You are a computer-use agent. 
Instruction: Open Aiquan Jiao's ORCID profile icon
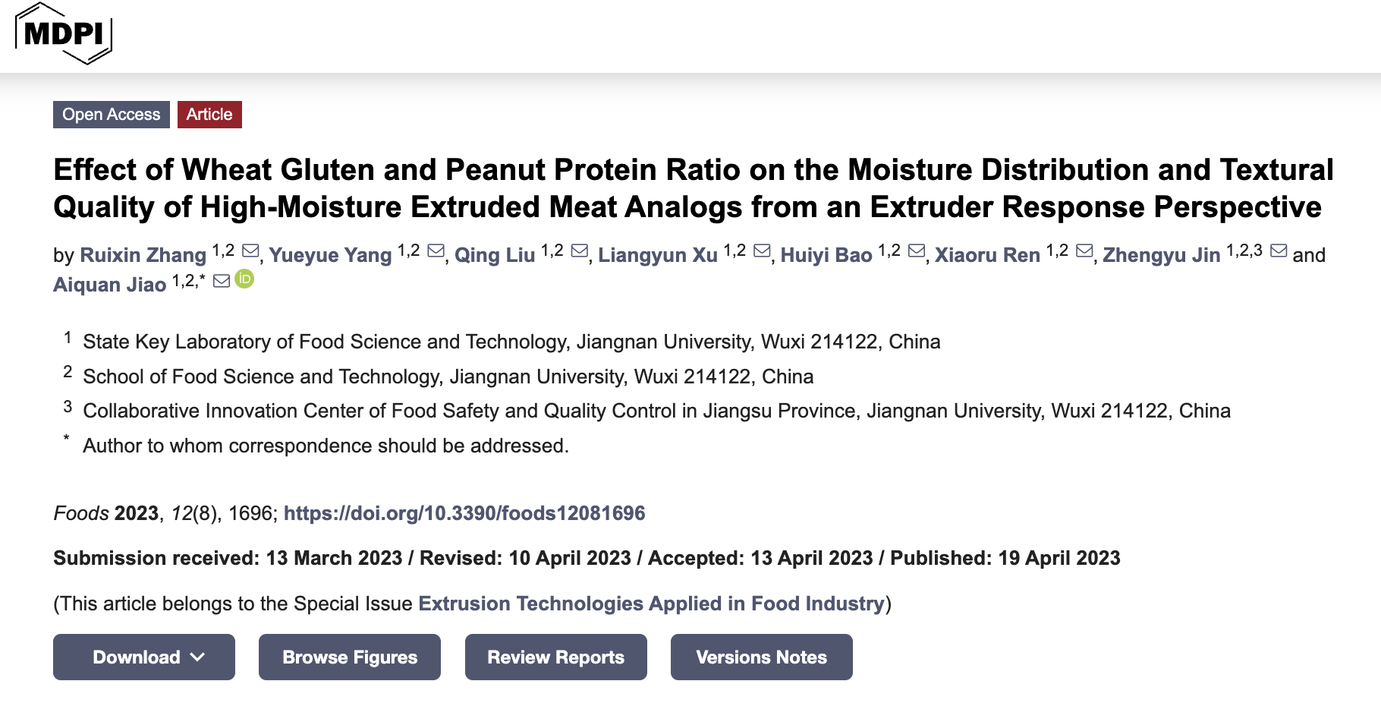coord(244,279)
